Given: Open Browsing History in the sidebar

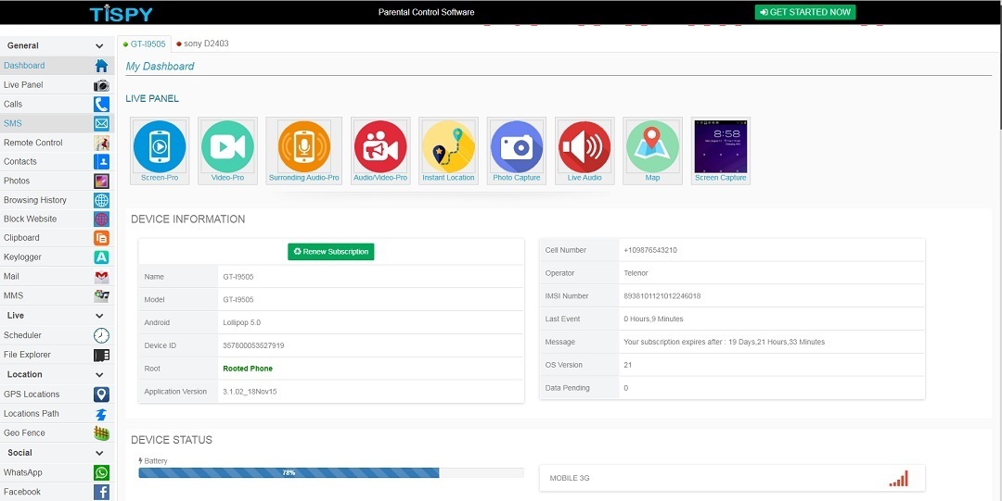Looking at the screenshot, I should [x=35, y=200].
